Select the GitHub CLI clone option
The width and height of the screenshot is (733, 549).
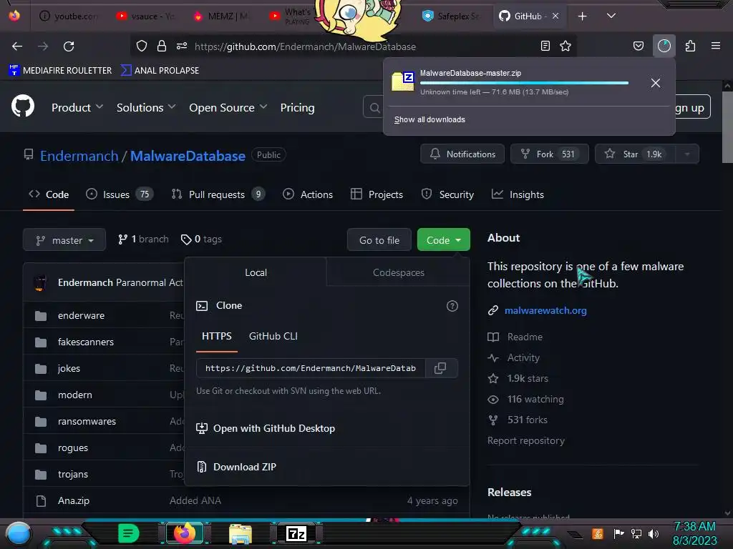[273, 336]
